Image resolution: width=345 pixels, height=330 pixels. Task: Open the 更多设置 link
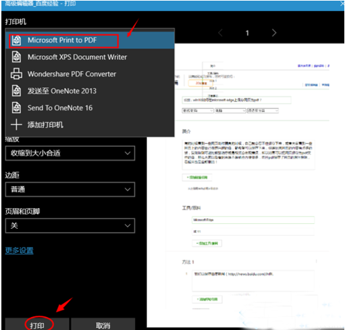point(19,250)
